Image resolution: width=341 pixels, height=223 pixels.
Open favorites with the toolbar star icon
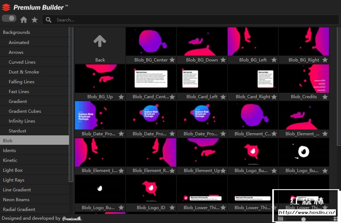pyautogui.click(x=35, y=20)
